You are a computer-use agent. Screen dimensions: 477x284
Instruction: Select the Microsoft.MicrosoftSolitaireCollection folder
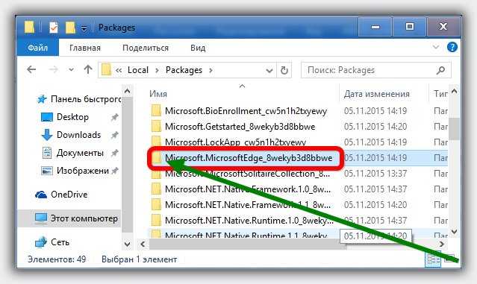coord(247,174)
